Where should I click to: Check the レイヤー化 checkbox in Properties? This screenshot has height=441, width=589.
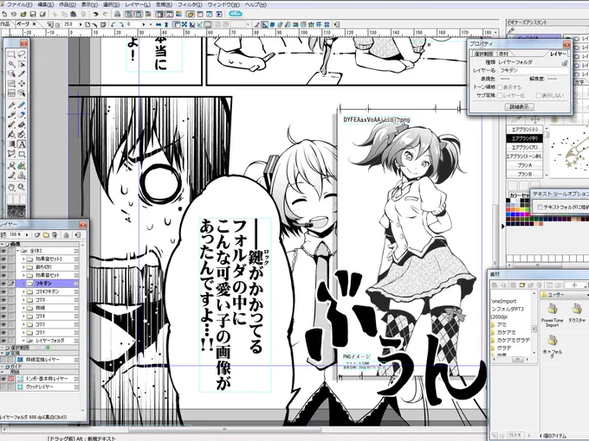point(500,96)
